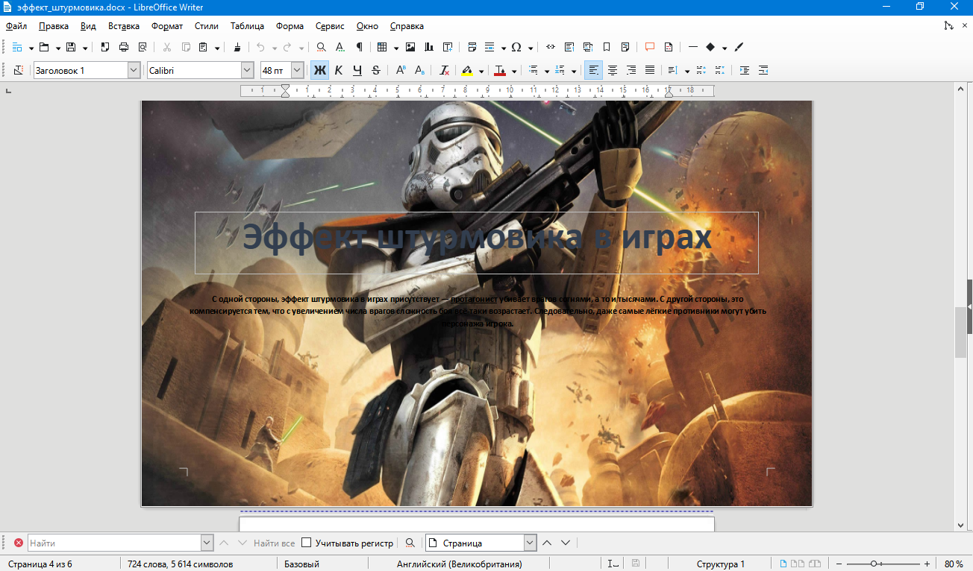The height and width of the screenshot is (571, 973).
Task: Click the Find and Replace magnifier icon
Action: point(321,47)
